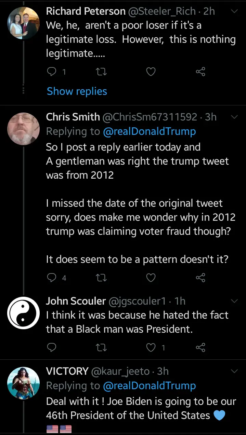Like John Scouler's reply
Viewport: 246px width, 435px height.
click(x=151, y=348)
